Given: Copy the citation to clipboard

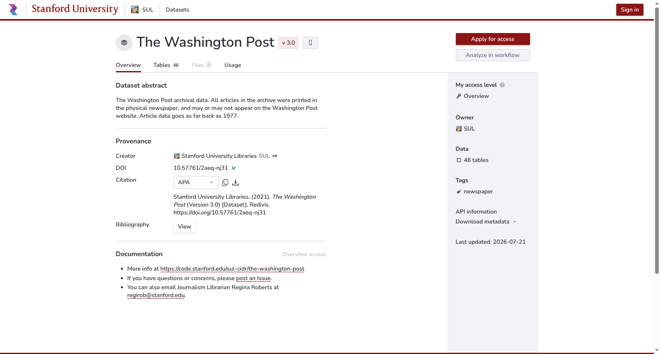Looking at the screenshot, I should pos(225,182).
